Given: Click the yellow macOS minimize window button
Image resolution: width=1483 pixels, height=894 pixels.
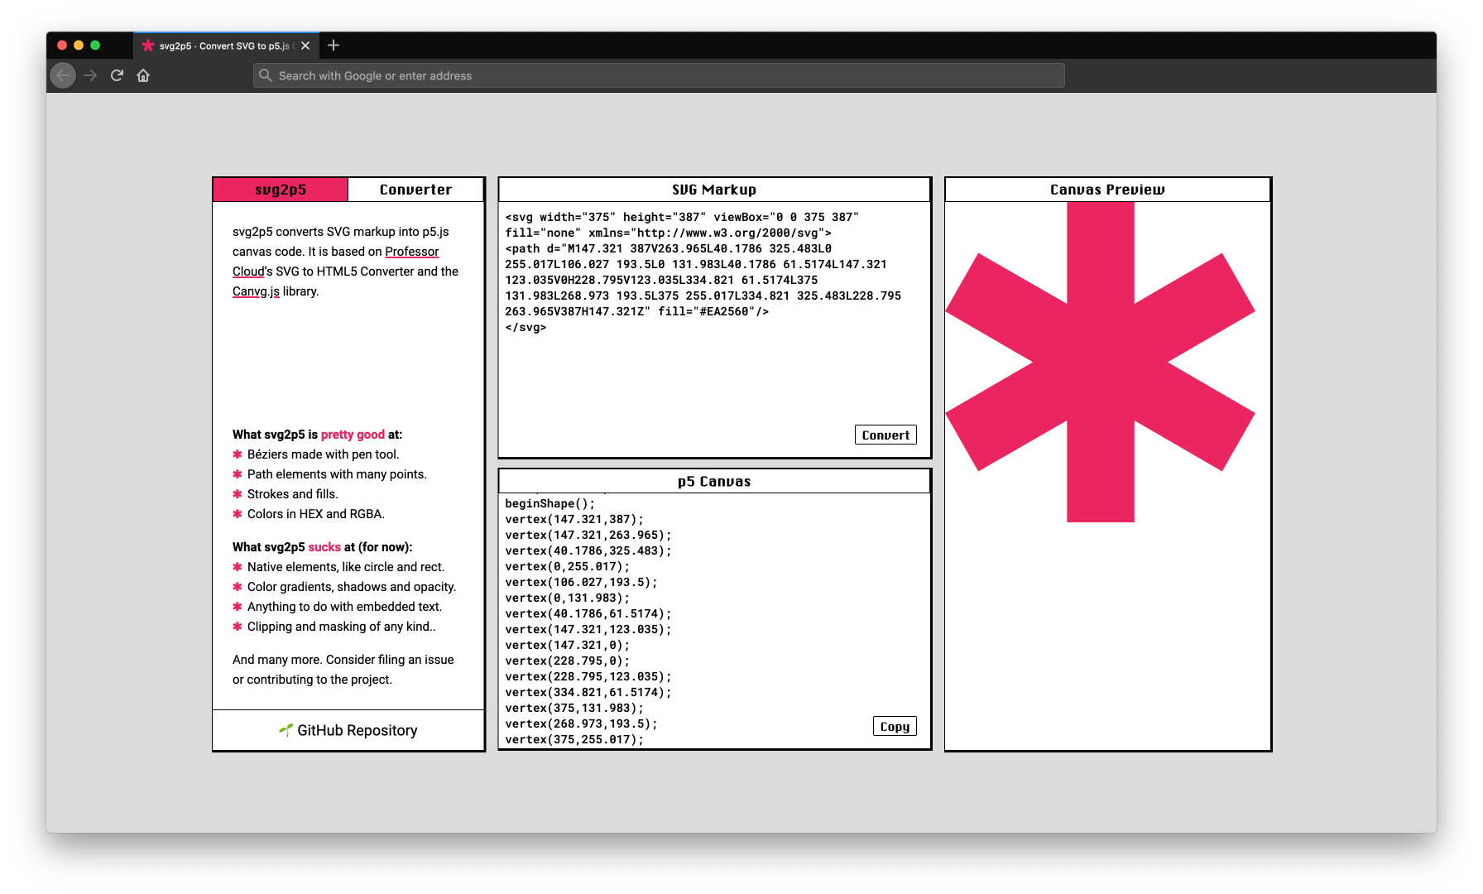Looking at the screenshot, I should point(79,46).
